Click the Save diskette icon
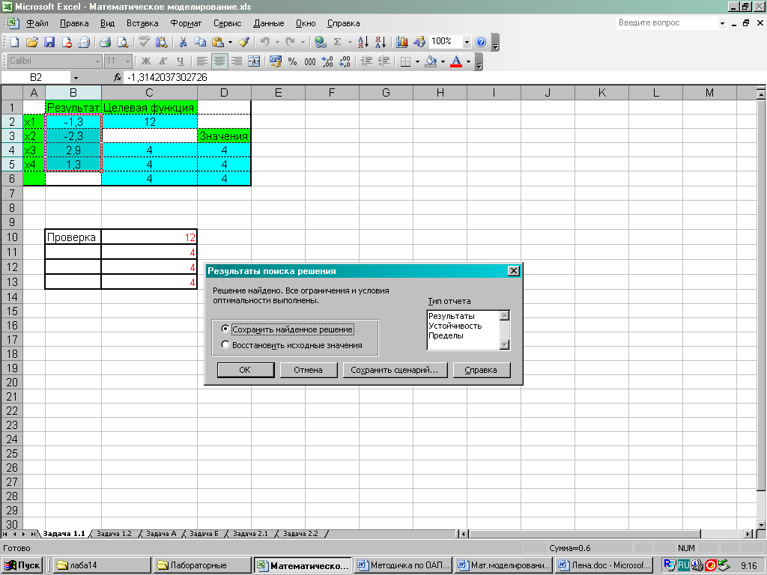767x575 pixels. [49, 42]
